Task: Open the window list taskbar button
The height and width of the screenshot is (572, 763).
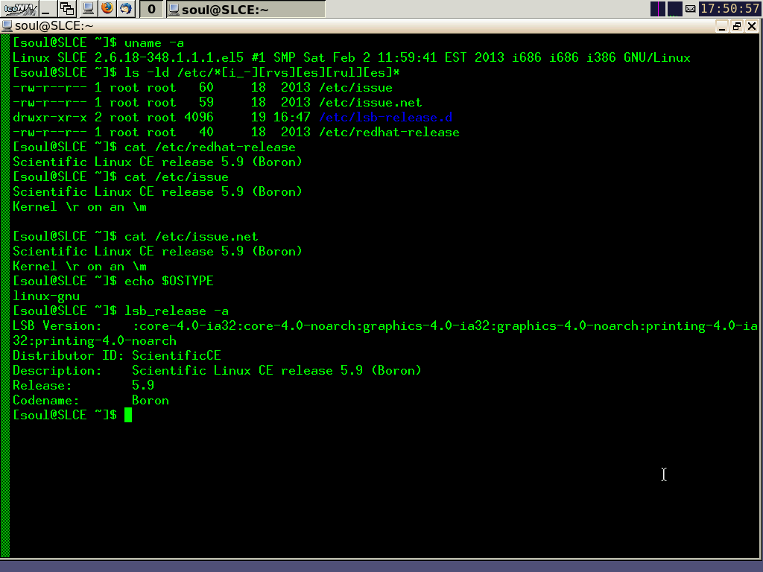Action: 66,8
